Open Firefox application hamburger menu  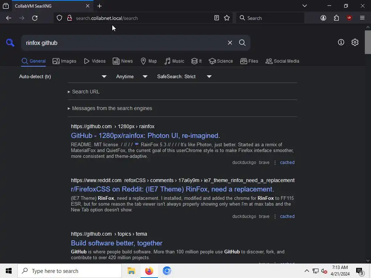pyautogui.click(x=362, y=18)
